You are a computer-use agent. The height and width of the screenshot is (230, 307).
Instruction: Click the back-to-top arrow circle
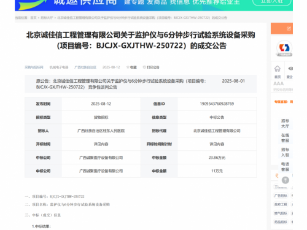coord(286,180)
